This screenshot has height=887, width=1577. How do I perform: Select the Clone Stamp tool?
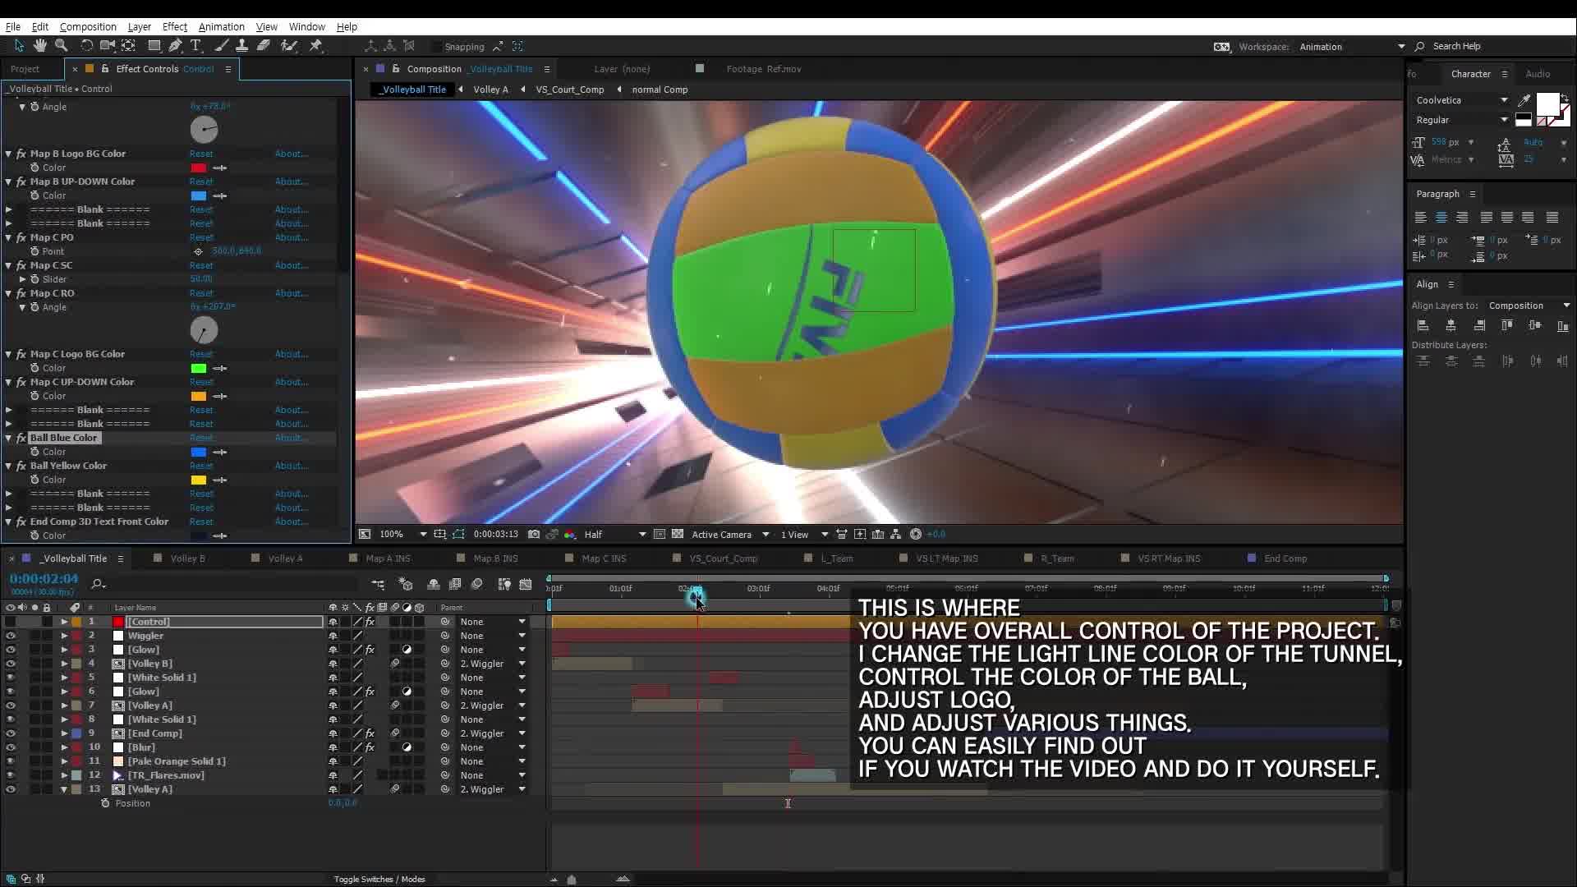coord(241,46)
